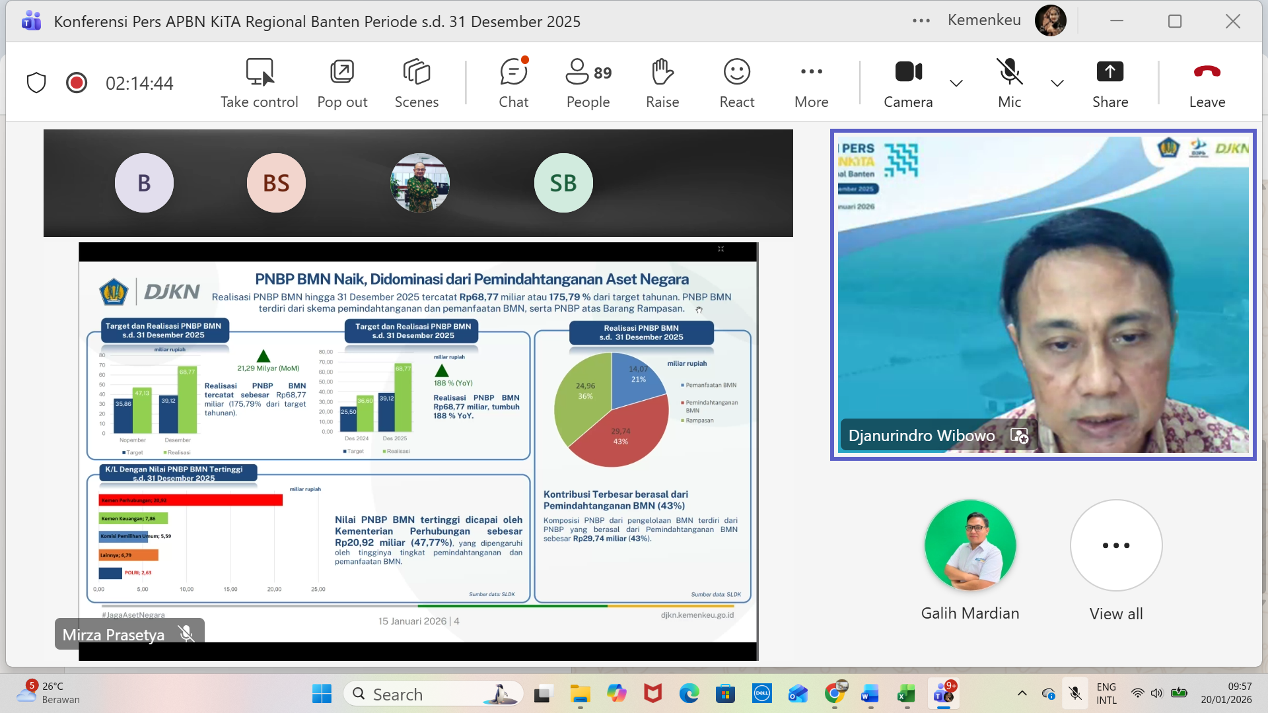Toggle taskbar microphone mute icon

click(x=1075, y=693)
